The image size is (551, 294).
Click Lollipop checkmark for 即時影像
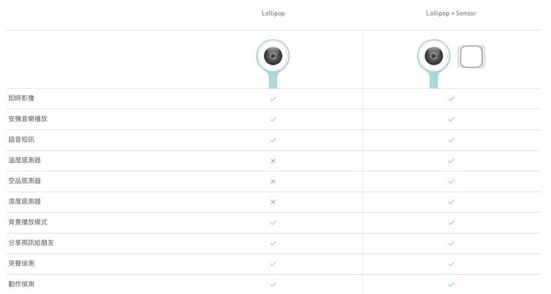(273, 98)
